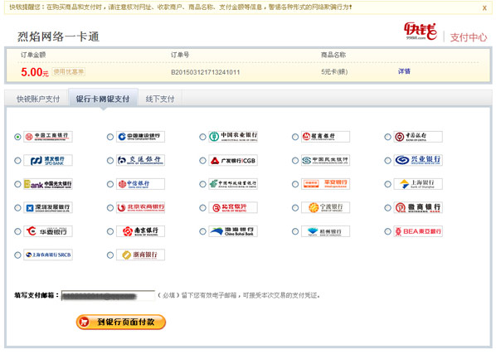Tick the radio button beside 中国工商银行
Screen dimensions: 496x354
[17, 137]
